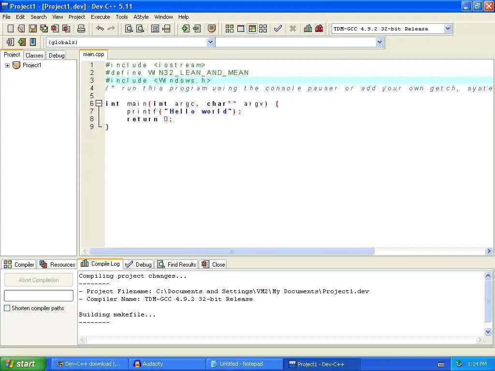The image size is (495, 371).
Task: Compile and run toolbar icon
Action: (x=252, y=29)
